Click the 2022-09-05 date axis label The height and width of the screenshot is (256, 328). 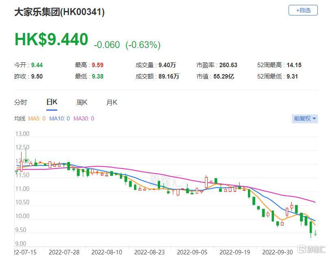pyautogui.click(x=192, y=252)
